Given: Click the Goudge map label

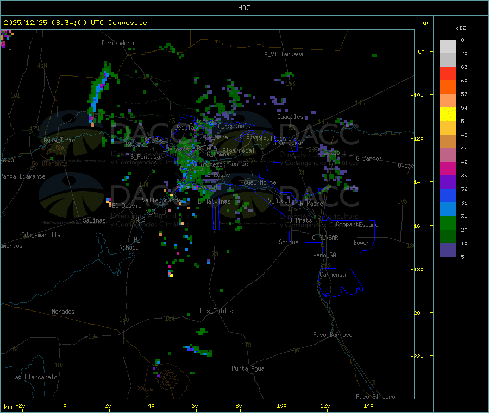Looking at the screenshot, I should (239, 164).
